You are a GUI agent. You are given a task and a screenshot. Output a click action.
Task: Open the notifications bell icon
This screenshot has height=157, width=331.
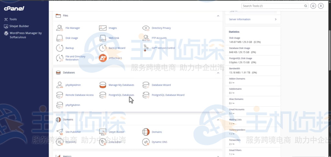click(313, 6)
